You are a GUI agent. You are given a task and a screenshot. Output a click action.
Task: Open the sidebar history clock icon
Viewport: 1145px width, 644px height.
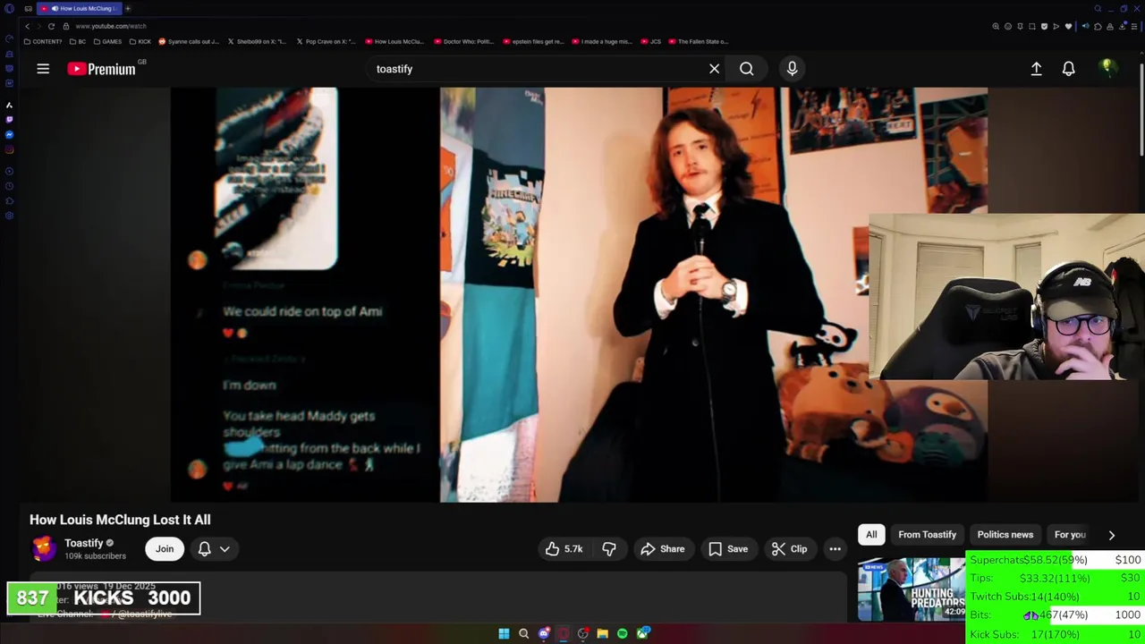coord(9,186)
